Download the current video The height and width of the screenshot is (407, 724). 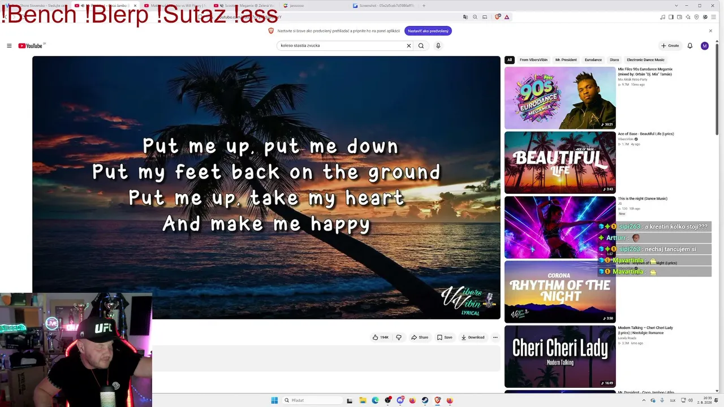tap(473, 337)
